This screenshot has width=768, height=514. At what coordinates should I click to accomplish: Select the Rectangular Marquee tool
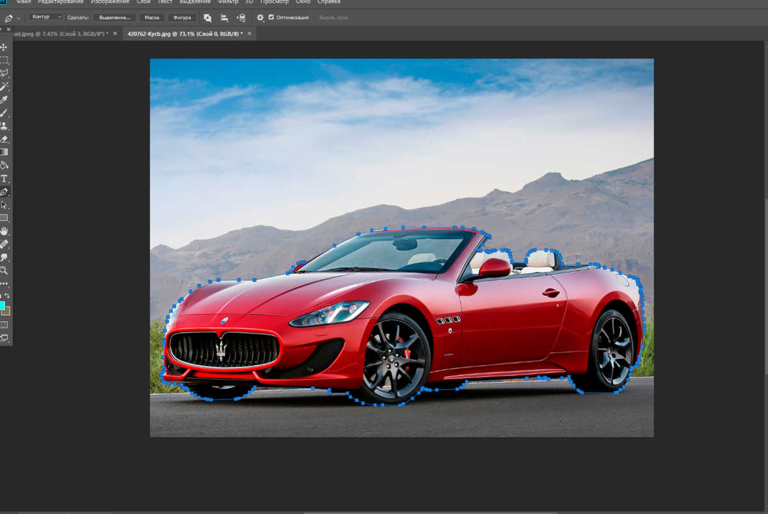click(4, 60)
